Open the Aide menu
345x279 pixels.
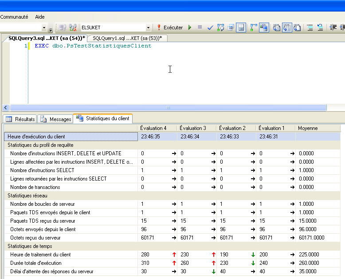[x=40, y=17]
